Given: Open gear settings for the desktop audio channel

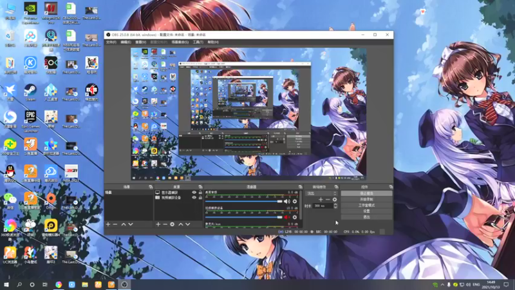Looking at the screenshot, I should pyautogui.click(x=295, y=201).
